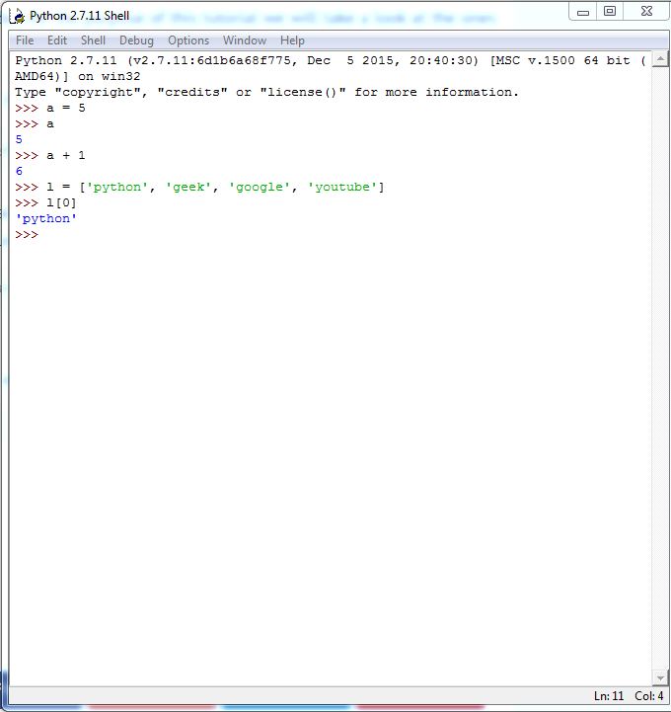Click the output value 5
Viewport: 671px width, 712px height.
(19, 139)
